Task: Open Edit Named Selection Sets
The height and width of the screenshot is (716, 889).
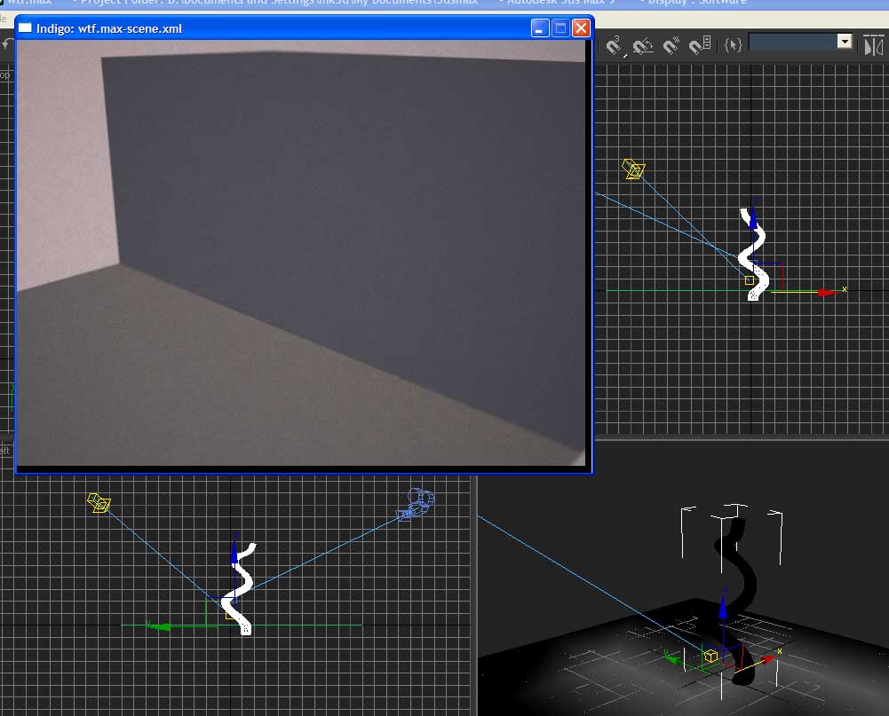Action: coord(733,43)
